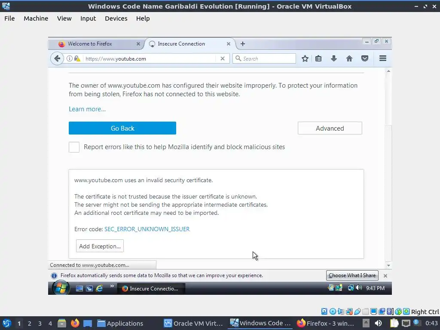Open the Firefox hamburger menu

click(x=383, y=58)
